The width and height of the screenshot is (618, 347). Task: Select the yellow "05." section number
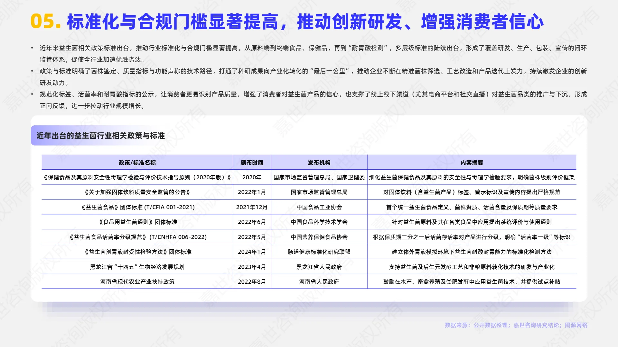click(45, 22)
